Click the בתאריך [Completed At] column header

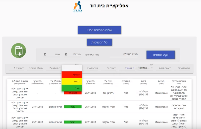(37, 82)
